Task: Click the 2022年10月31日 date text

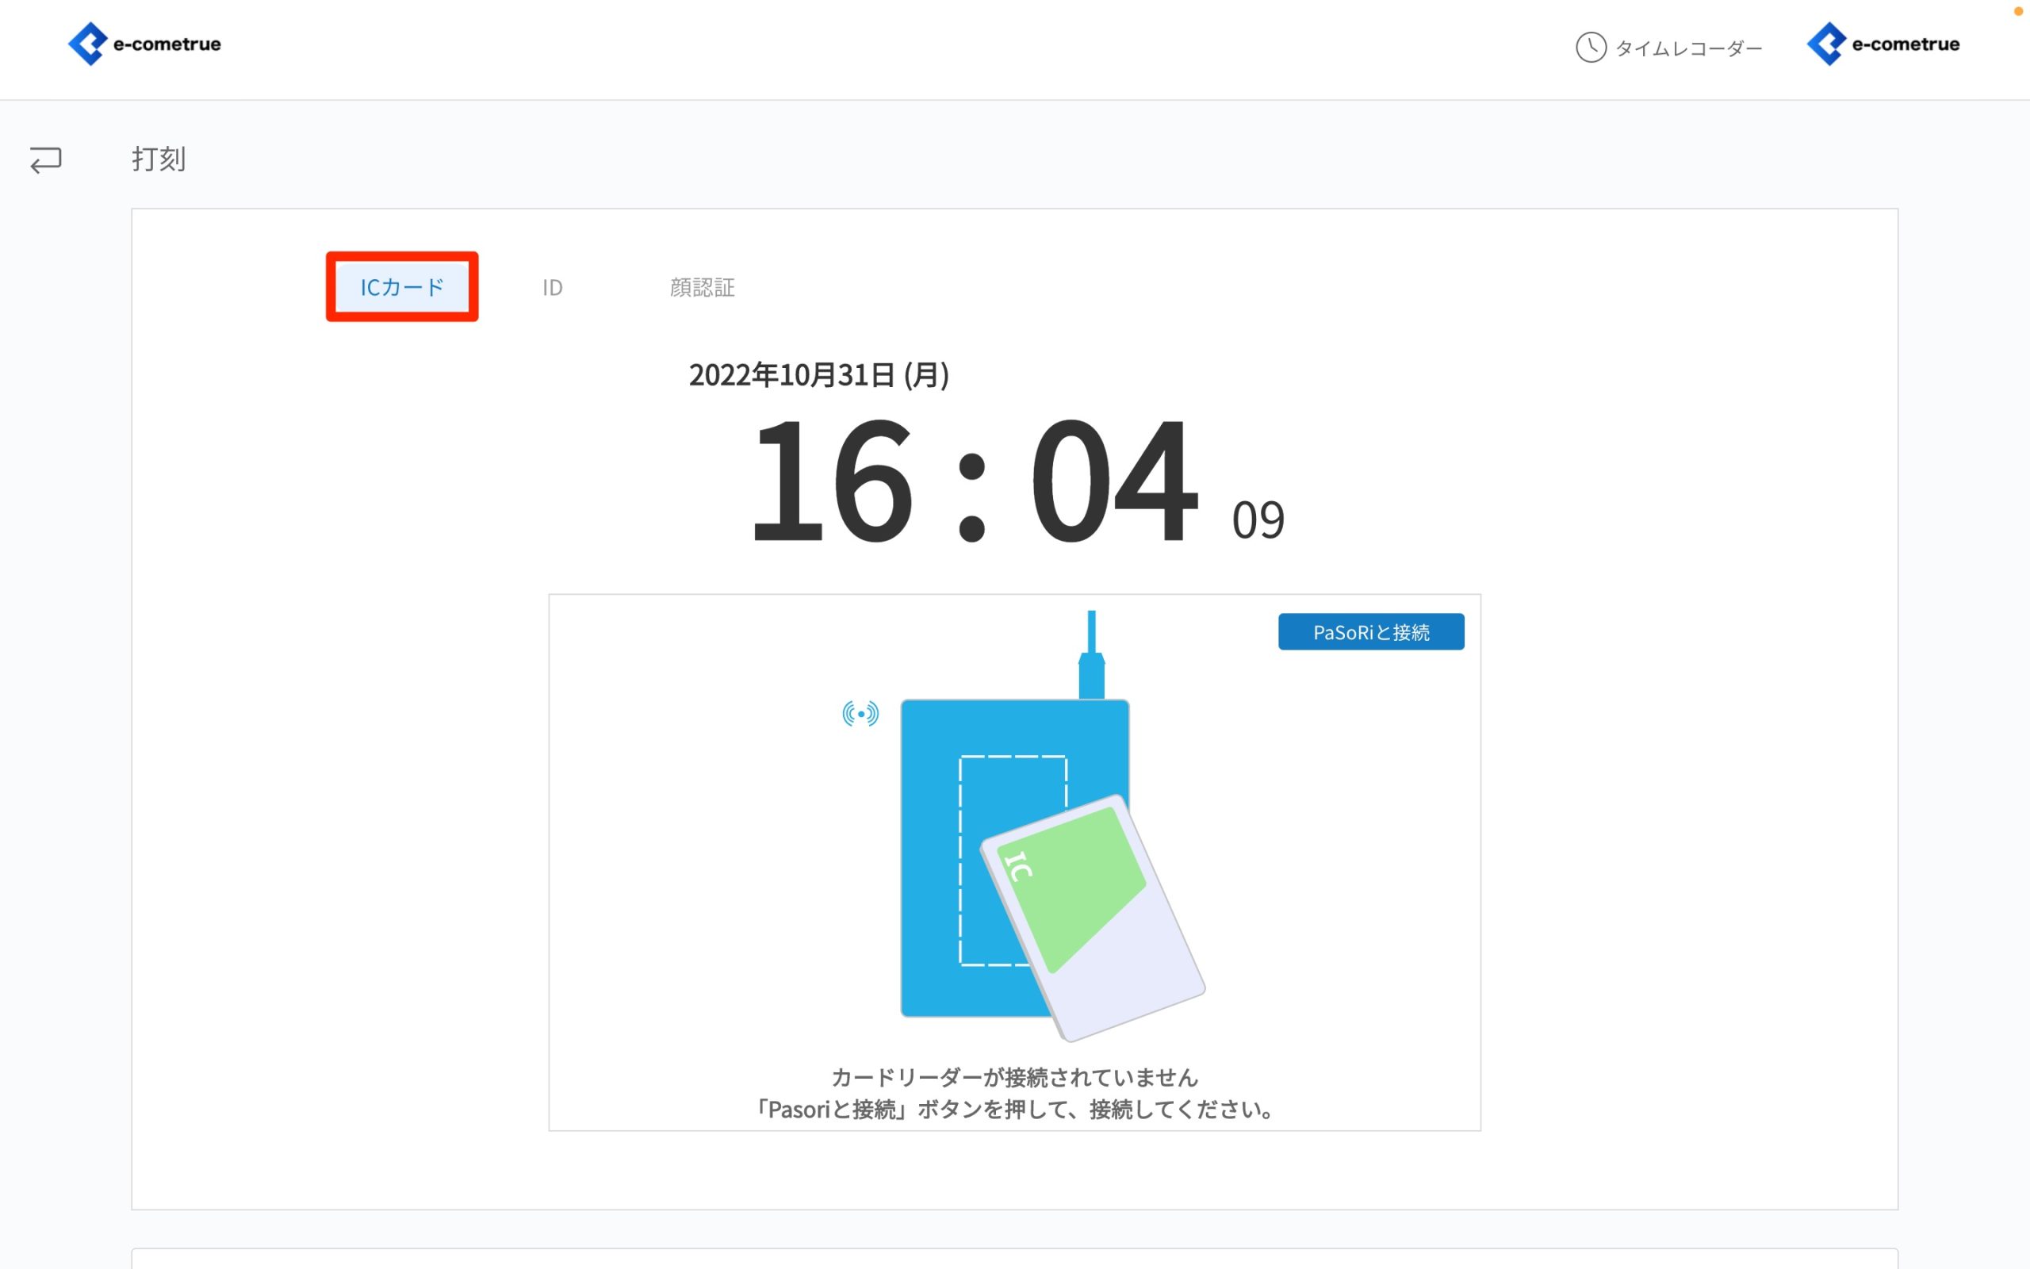Action: pos(818,375)
